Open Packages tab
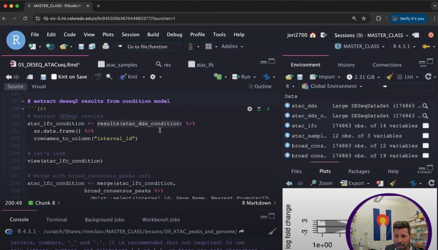The height and width of the screenshot is (250, 438). (359, 171)
